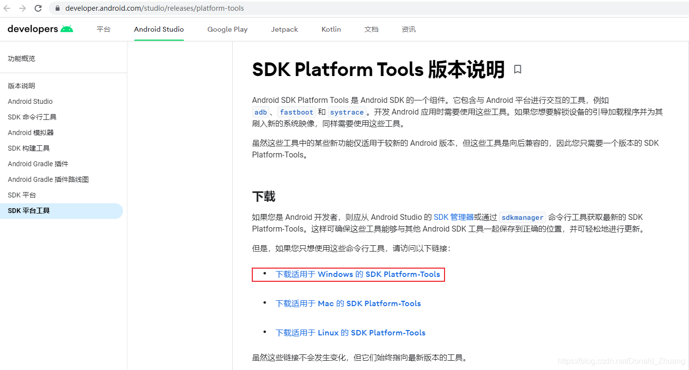Select 功能概览 in sidebar
Image resolution: width=689 pixels, height=370 pixels.
[21, 58]
